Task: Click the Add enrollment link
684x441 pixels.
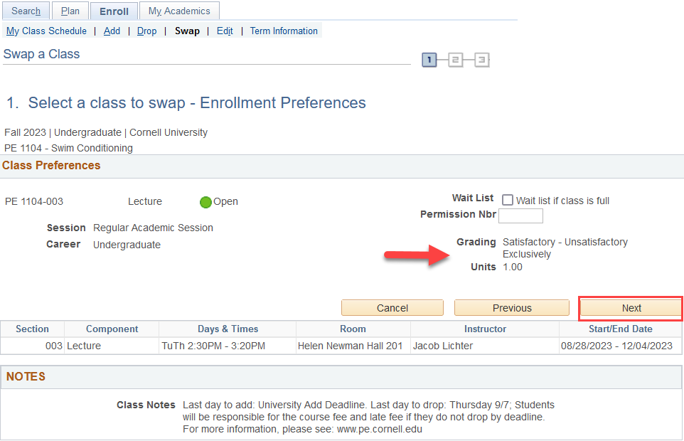Action: coord(112,31)
